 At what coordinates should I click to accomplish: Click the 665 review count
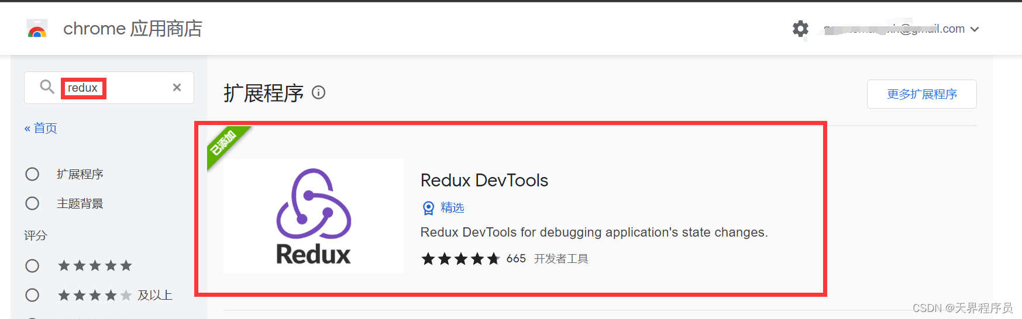click(516, 258)
